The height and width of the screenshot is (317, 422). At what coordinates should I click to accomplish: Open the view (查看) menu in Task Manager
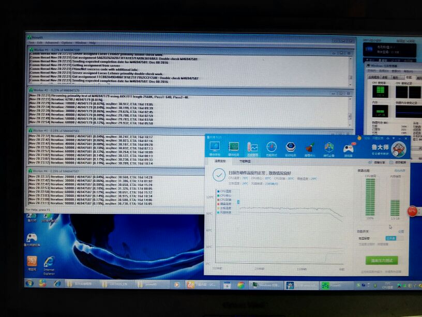coord(396,71)
